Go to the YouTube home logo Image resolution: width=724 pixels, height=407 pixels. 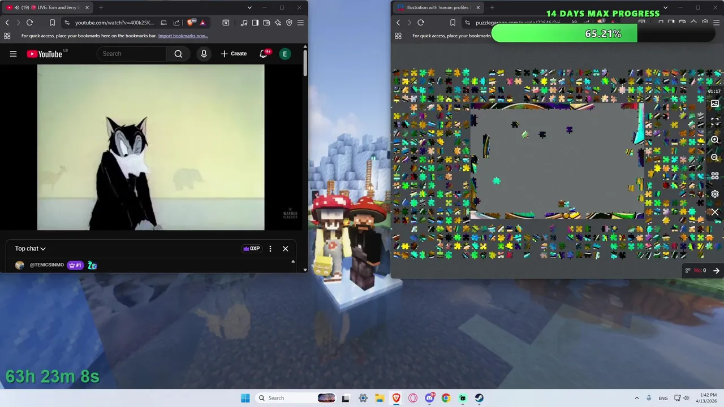[x=44, y=54]
